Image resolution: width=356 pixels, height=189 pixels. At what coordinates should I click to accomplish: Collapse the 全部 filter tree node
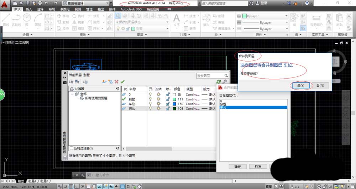tap(72, 94)
